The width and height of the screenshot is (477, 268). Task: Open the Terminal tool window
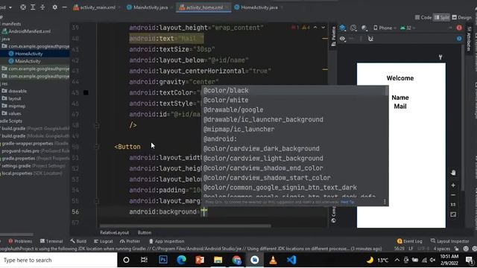51,241
